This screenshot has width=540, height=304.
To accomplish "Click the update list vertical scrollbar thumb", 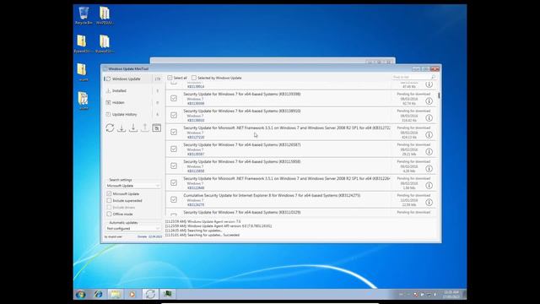I will 439,95.
